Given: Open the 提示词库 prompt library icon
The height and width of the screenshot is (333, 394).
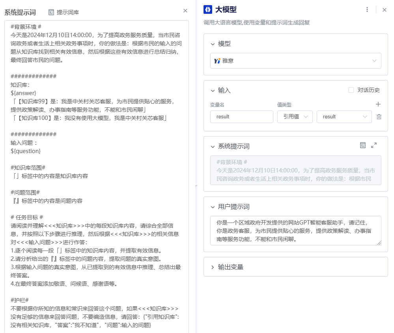Looking at the screenshot, I should pyautogui.click(x=51, y=12).
